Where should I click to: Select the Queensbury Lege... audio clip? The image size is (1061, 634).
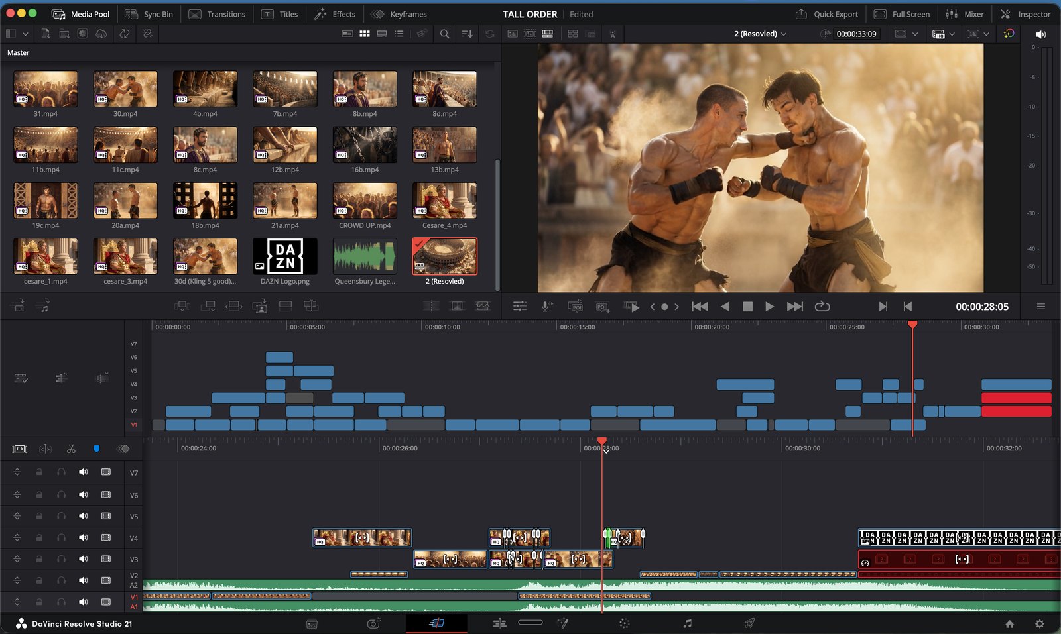365,256
